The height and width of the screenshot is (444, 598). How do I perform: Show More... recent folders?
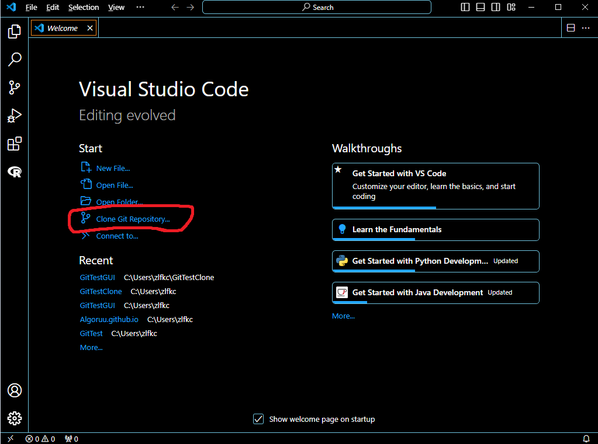(91, 348)
